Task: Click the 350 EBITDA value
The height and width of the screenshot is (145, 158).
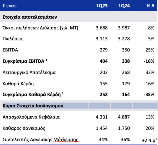Action: pyautogui.click(x=126, y=50)
